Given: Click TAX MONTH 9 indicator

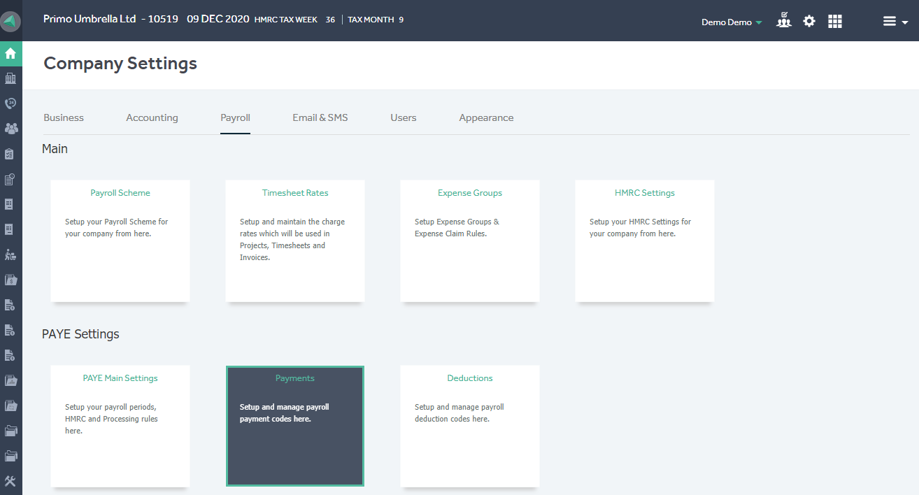Looking at the screenshot, I should tap(376, 20).
